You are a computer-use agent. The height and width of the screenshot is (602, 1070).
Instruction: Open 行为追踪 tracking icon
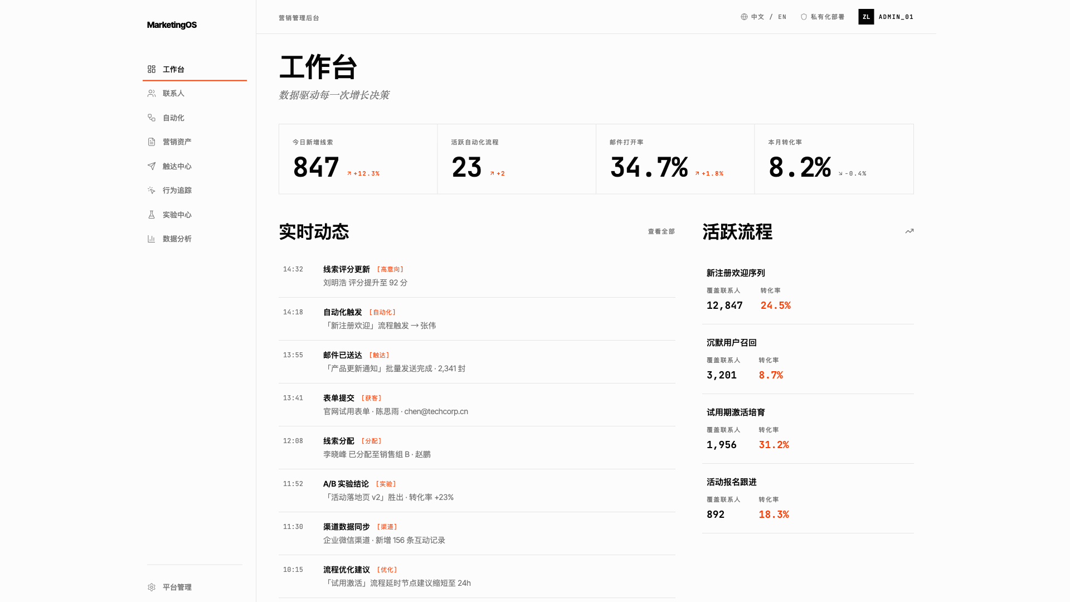pos(151,190)
